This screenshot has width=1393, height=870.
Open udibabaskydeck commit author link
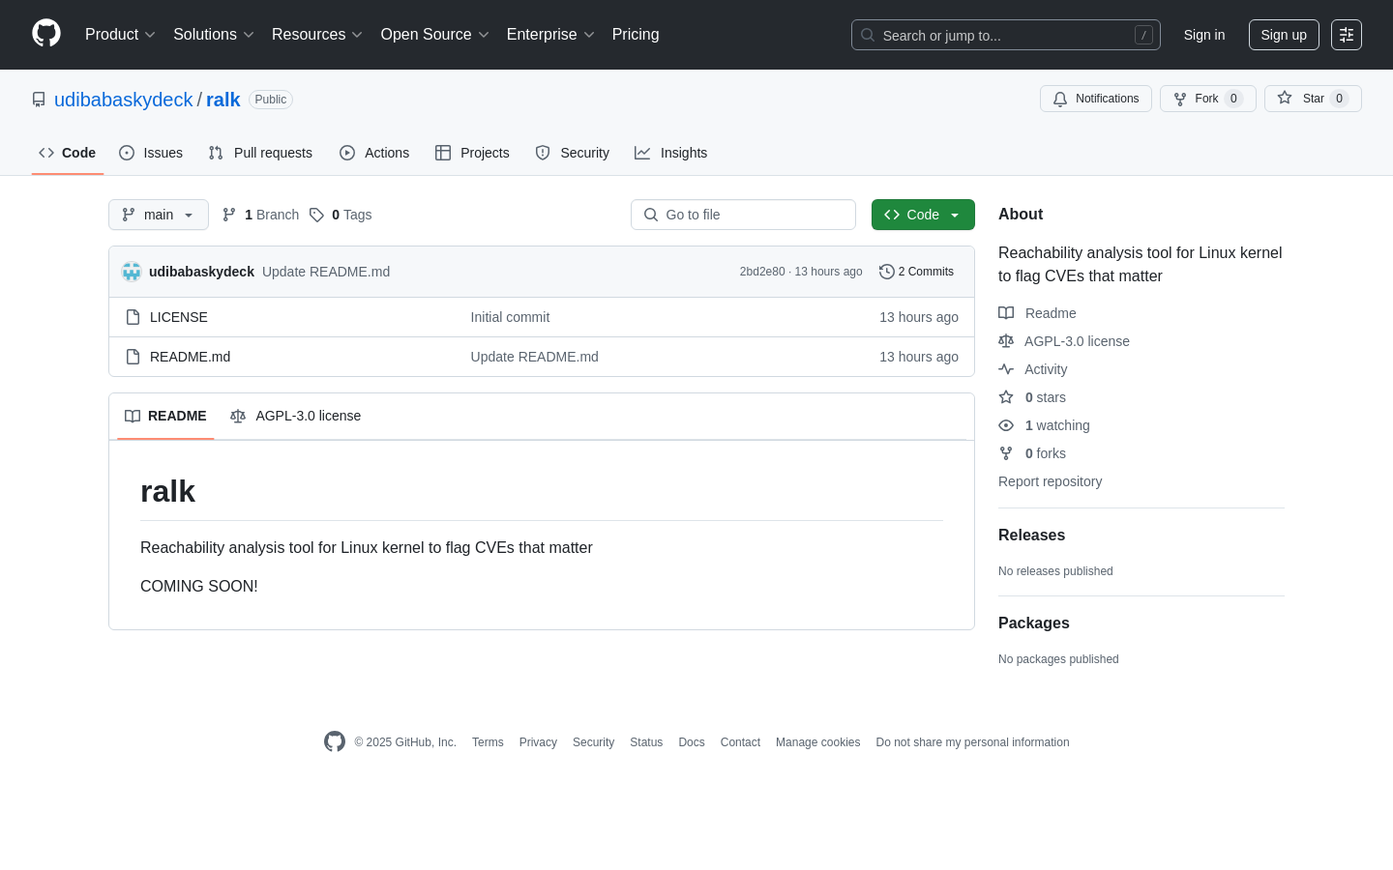click(201, 272)
